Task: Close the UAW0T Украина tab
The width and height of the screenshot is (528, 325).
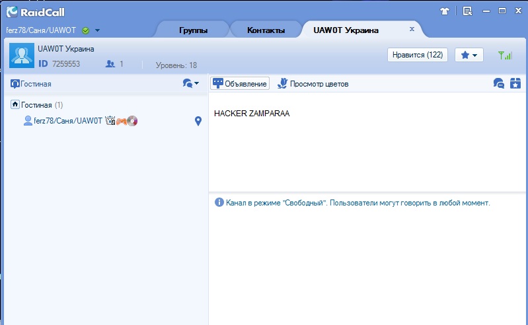Action: (412, 29)
